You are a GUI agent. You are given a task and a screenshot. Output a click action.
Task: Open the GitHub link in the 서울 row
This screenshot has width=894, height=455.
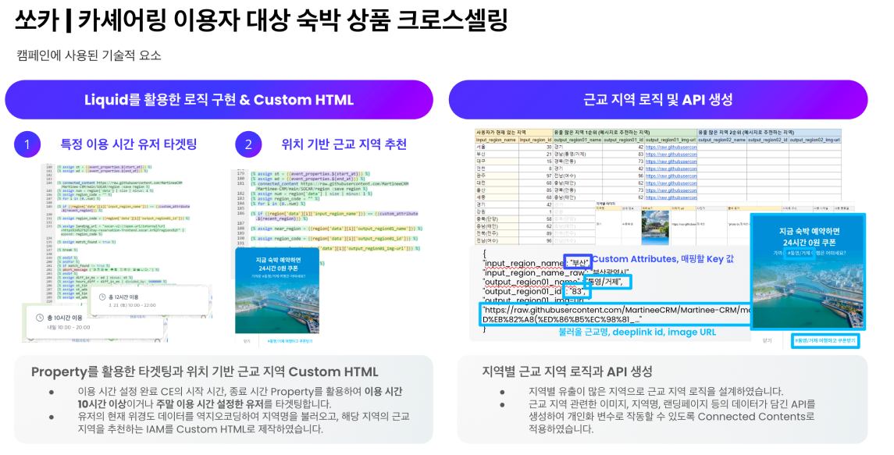pyautogui.click(x=672, y=148)
